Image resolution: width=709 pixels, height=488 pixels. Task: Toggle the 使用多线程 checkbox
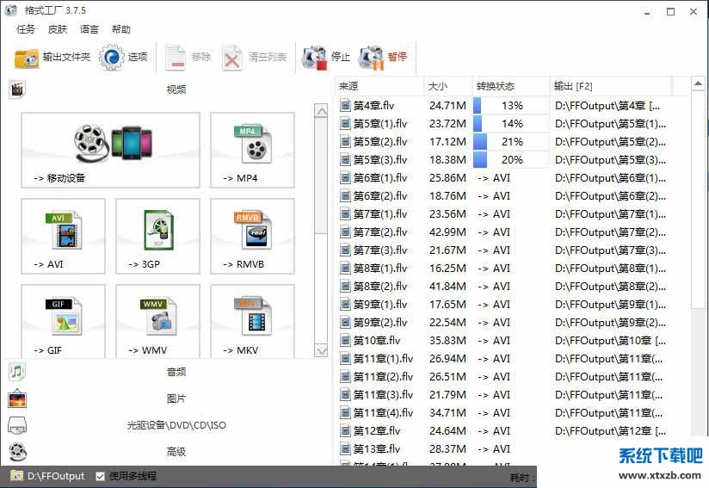coord(101,476)
